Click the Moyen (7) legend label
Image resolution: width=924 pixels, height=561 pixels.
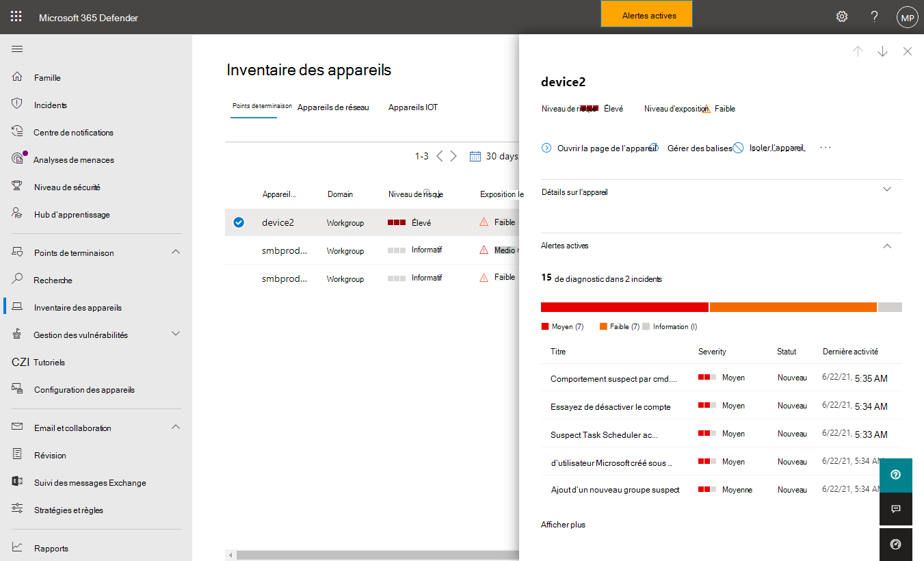(568, 327)
